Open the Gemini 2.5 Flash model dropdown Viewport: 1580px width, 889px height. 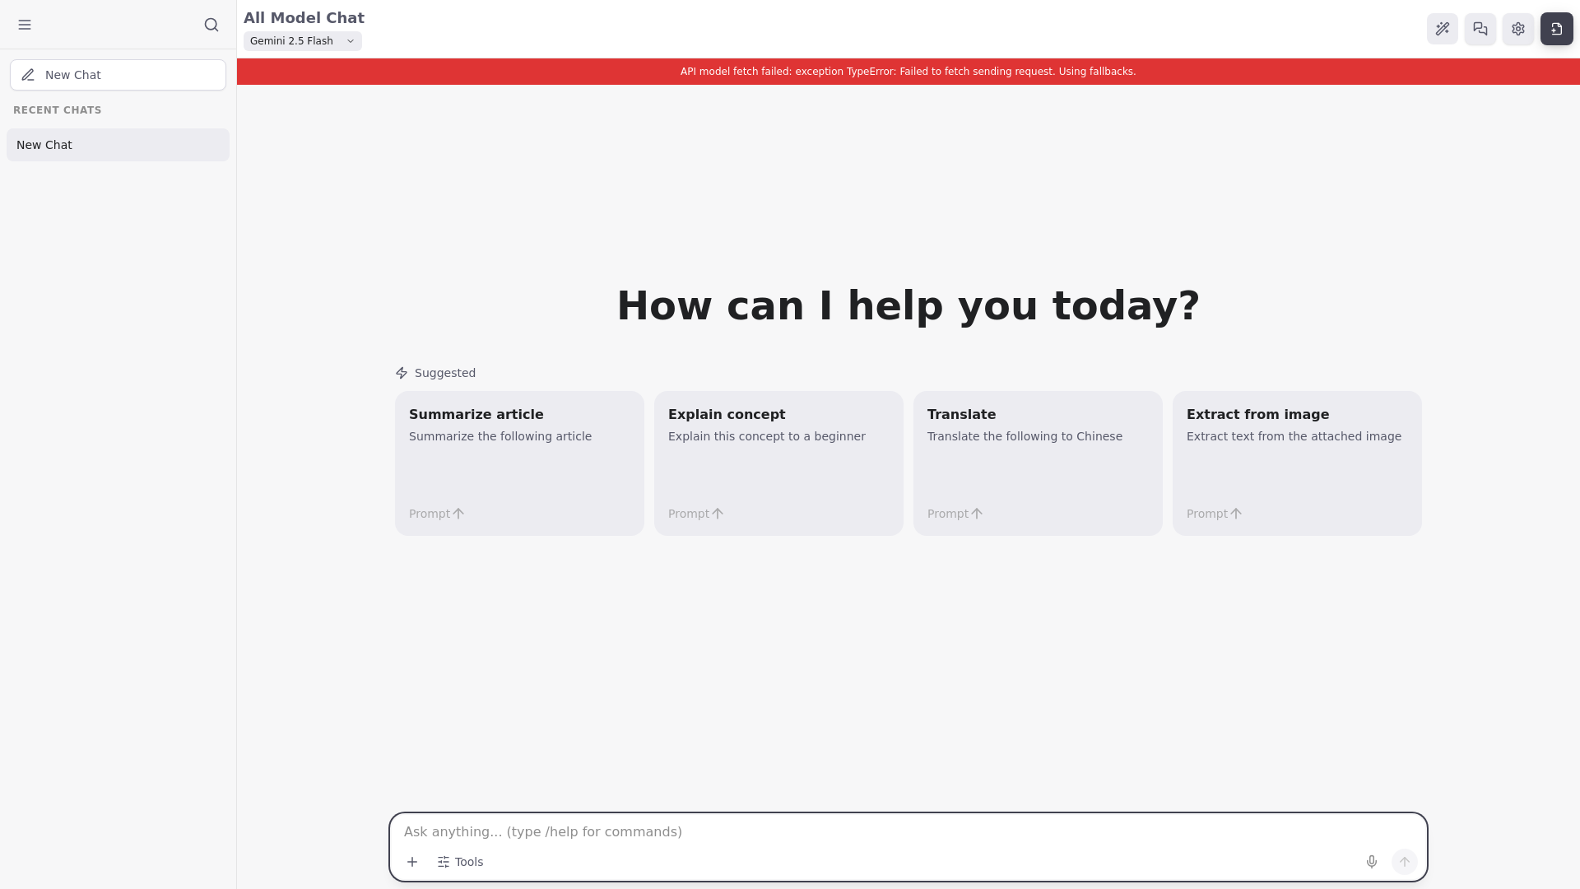pyautogui.click(x=302, y=41)
